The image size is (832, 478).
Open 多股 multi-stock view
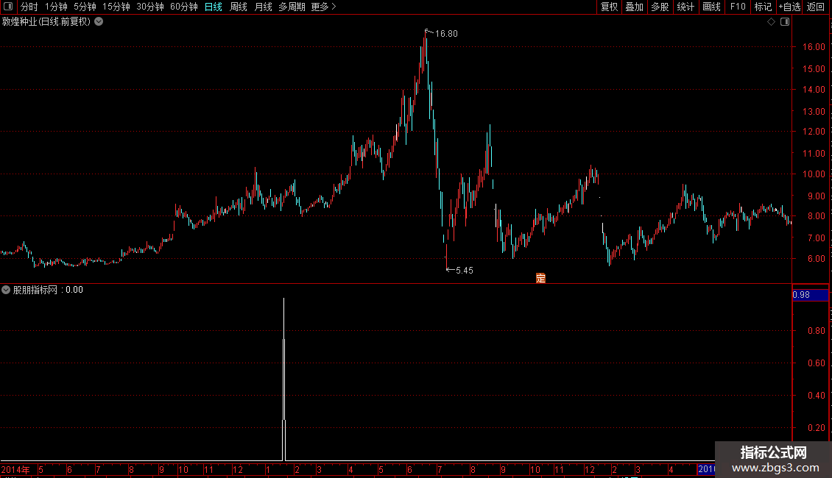click(x=660, y=7)
